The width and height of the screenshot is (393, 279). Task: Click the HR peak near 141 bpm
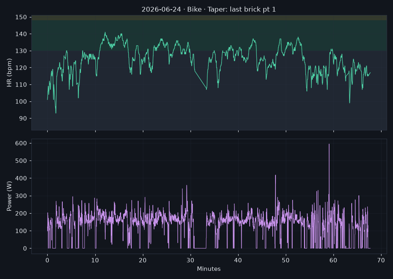(105, 32)
